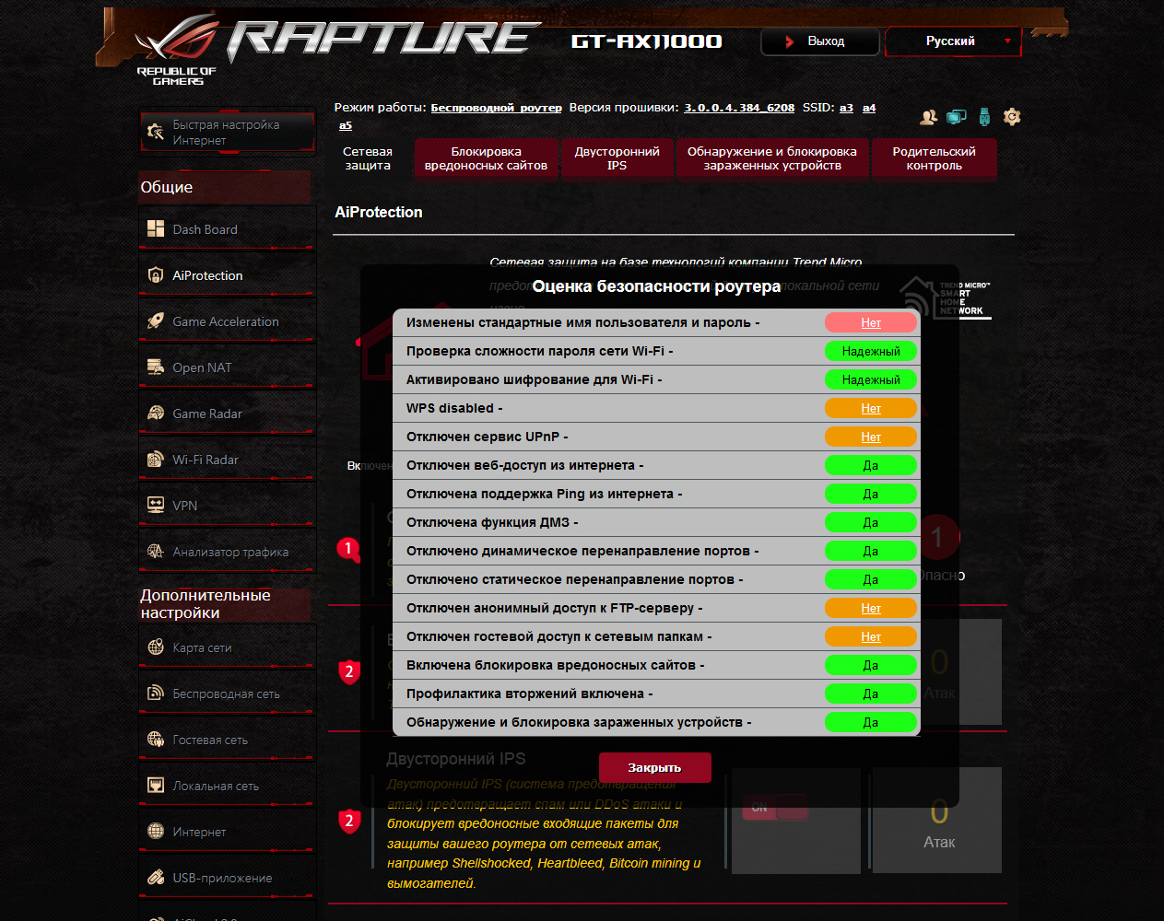Click the Беспроводная сеть sidebar icon

(156, 694)
